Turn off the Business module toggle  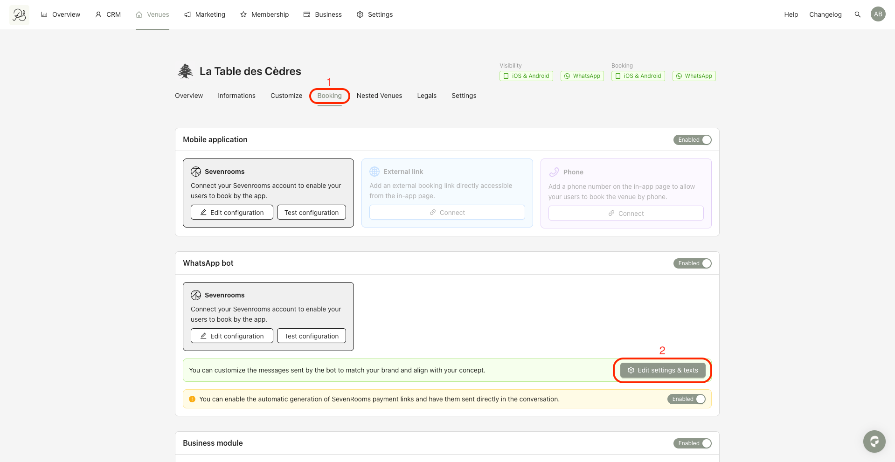click(x=693, y=443)
